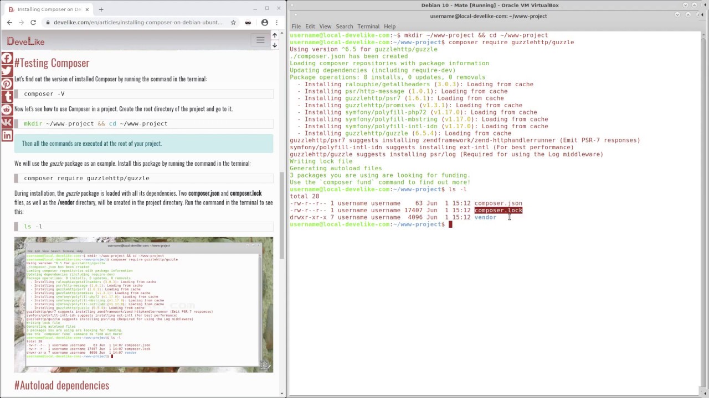Viewport: 709px width, 398px height.
Task: Open the Help menu in terminal
Action: click(x=389, y=27)
